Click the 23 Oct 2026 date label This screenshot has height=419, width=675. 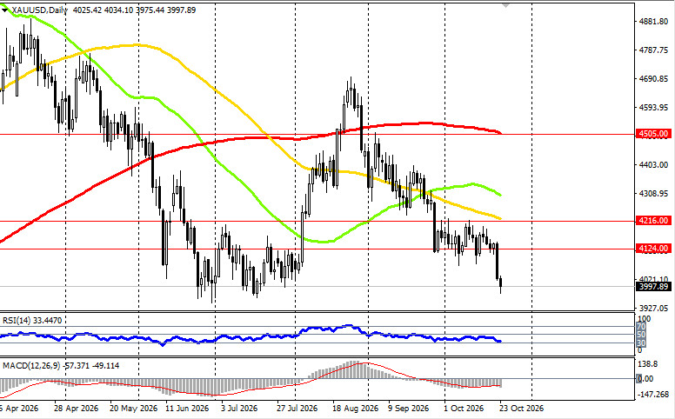(521, 409)
